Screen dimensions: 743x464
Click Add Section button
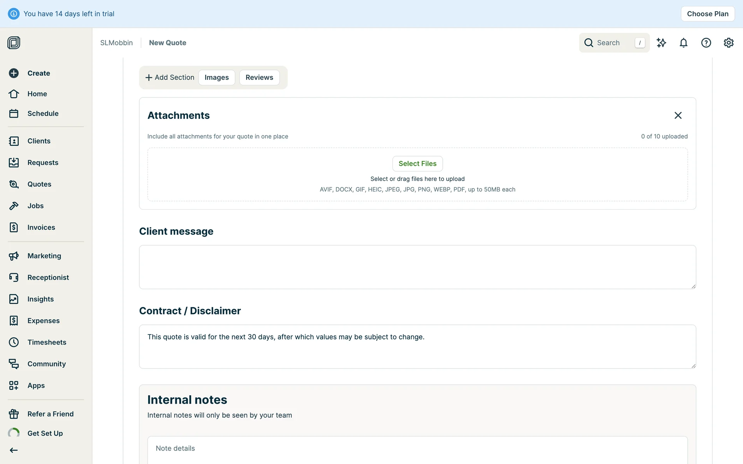[169, 78]
